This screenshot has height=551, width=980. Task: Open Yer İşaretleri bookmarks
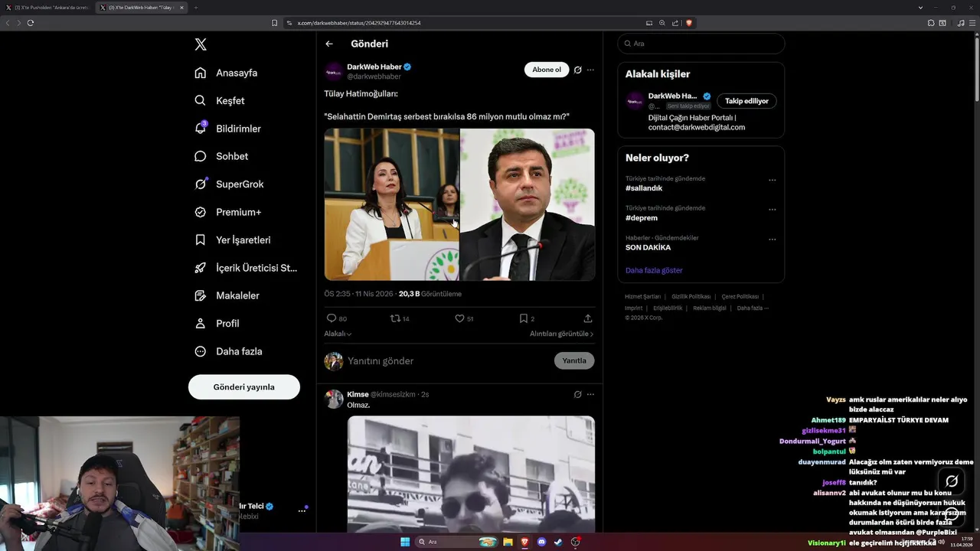[x=232, y=240]
